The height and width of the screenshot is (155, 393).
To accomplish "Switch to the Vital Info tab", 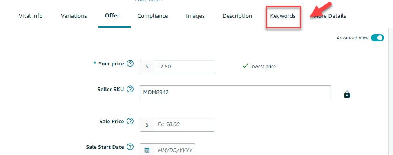I will [31, 16].
